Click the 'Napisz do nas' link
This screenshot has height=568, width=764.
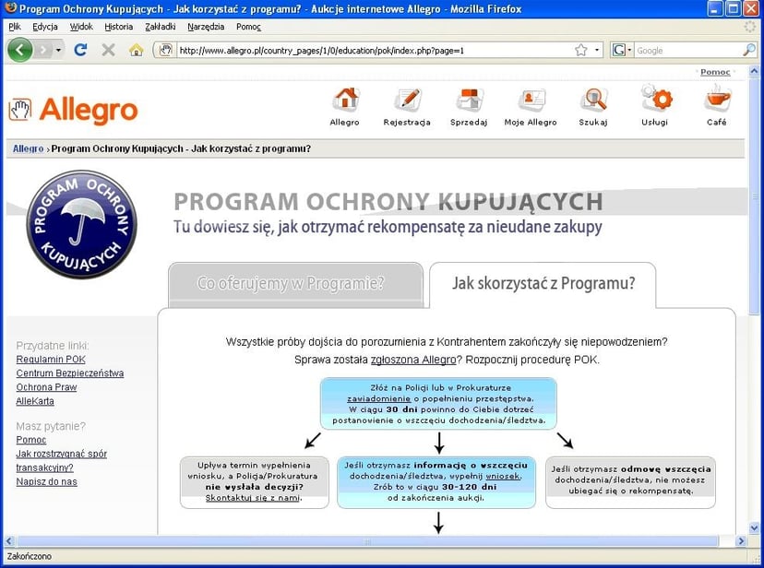[46, 482]
